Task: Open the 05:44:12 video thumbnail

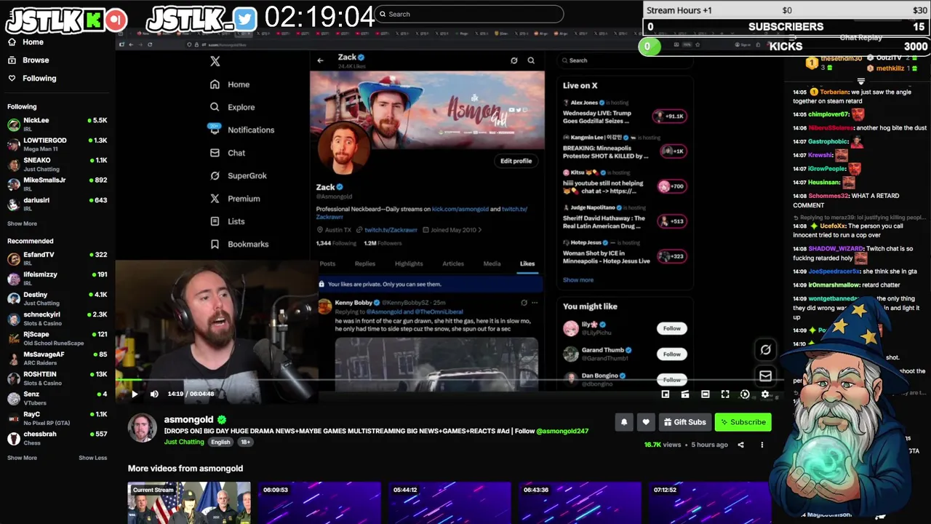Action: (x=449, y=503)
